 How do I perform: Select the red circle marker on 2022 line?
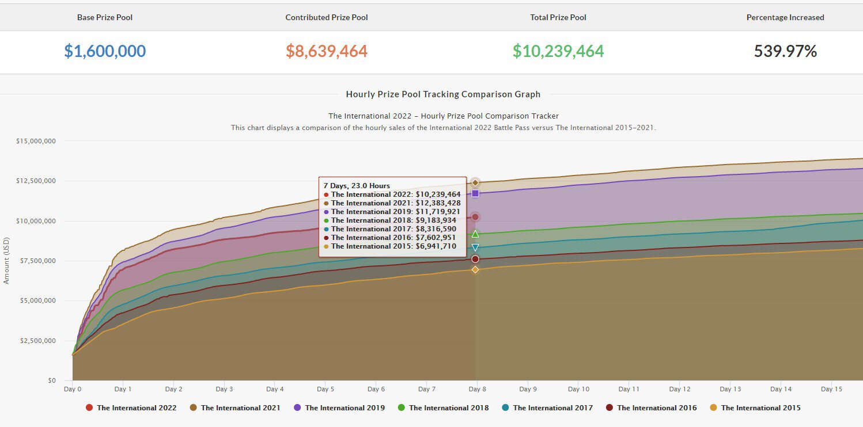point(475,217)
